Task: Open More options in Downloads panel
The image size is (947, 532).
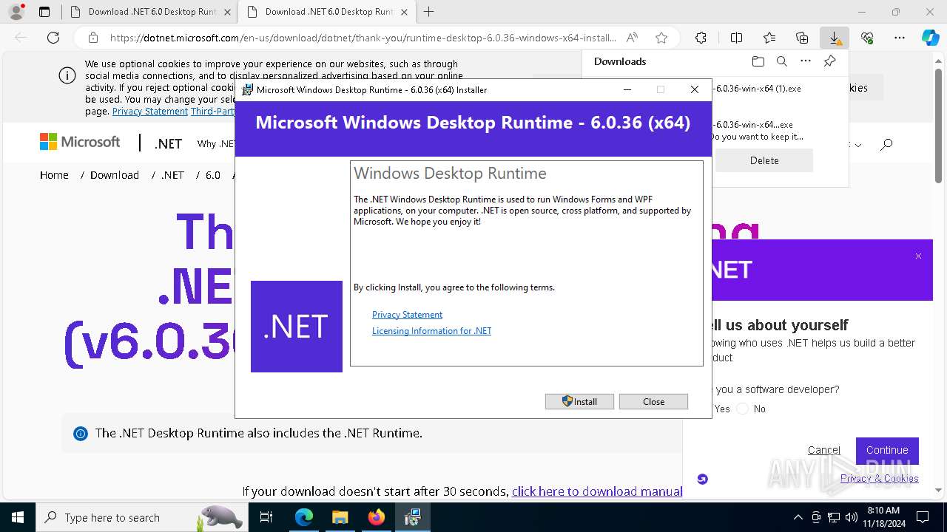Action: point(806,61)
